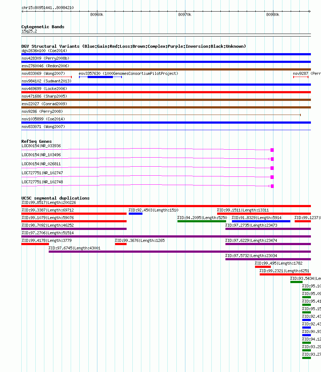Viewport: 321px width, 372px height.
Task: Click the %ID:99.8517|Length:200226 duplication label
Action: (49, 202)
